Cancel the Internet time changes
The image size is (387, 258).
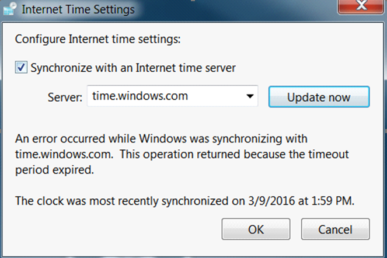coord(335,229)
